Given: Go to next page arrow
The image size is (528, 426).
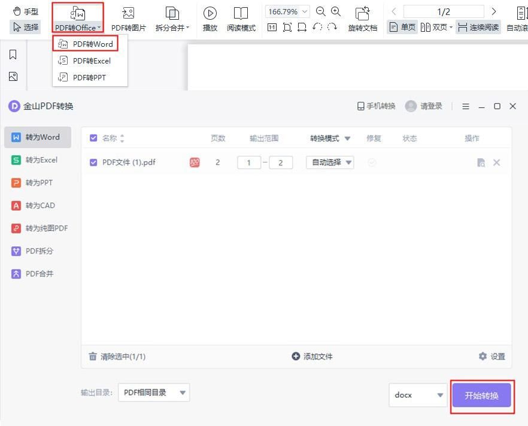Looking at the screenshot, I should (x=494, y=12).
